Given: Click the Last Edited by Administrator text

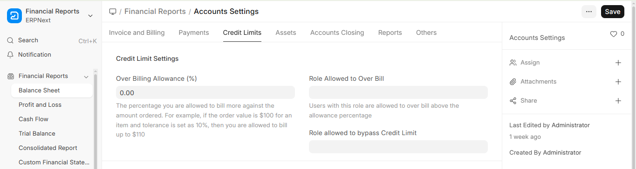Looking at the screenshot, I should click(549, 125).
